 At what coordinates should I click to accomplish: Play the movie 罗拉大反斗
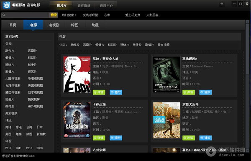pos(205,138)
